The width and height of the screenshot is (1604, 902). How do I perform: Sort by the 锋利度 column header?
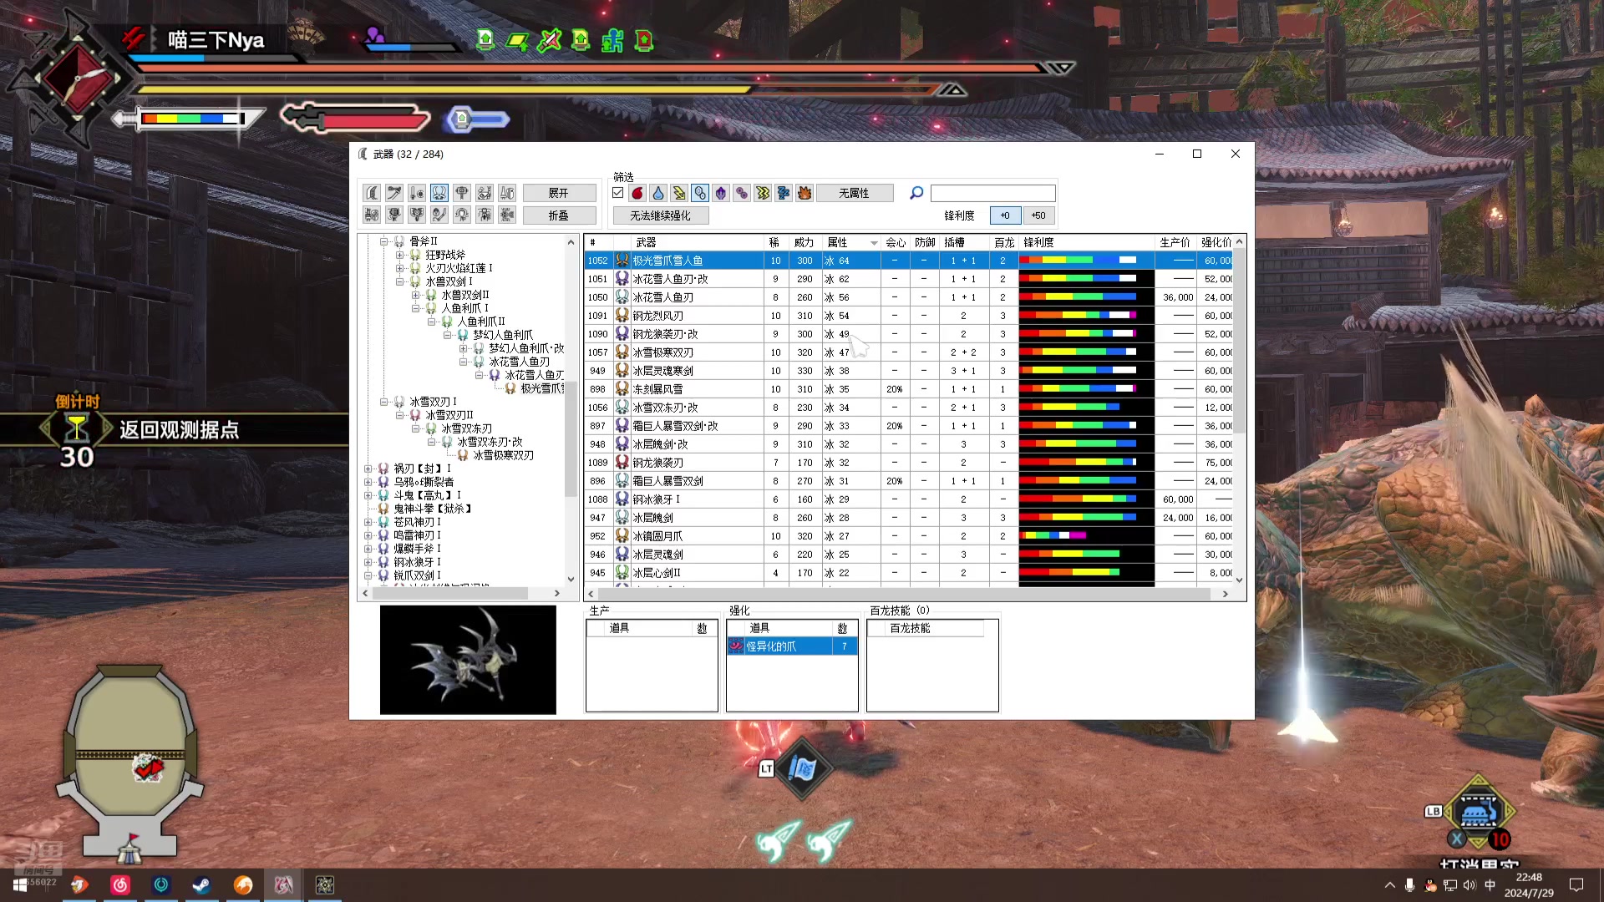(x=1087, y=242)
